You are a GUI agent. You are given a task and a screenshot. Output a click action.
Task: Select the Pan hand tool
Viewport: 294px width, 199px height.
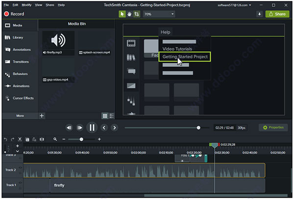click(x=129, y=14)
